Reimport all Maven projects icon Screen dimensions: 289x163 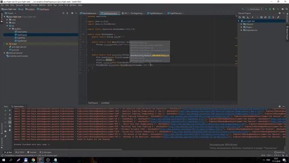click(x=240, y=17)
